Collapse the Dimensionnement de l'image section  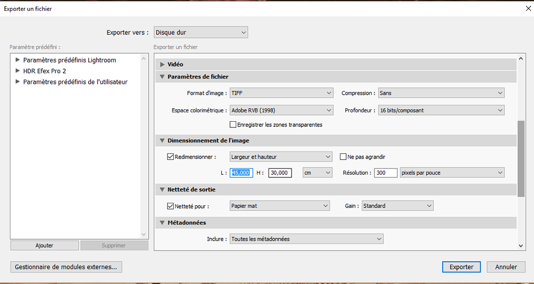162,140
